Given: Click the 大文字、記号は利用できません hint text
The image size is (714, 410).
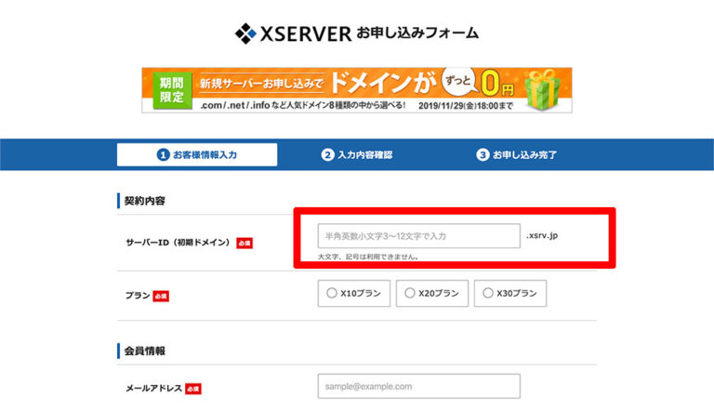Looking at the screenshot, I should [x=368, y=257].
